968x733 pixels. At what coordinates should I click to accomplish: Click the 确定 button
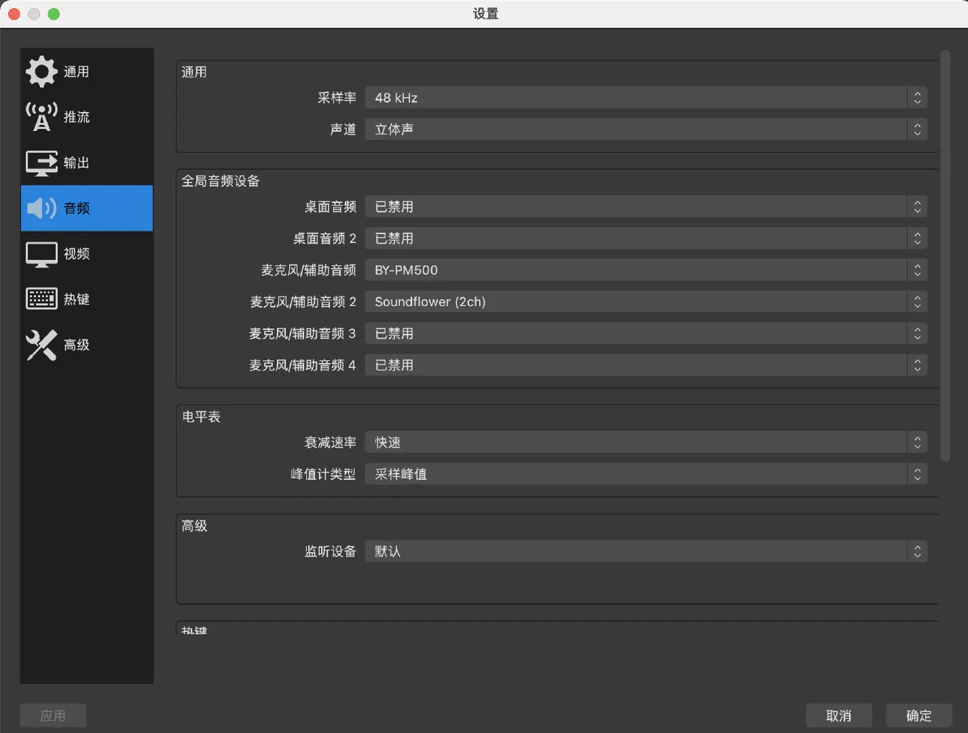(918, 715)
